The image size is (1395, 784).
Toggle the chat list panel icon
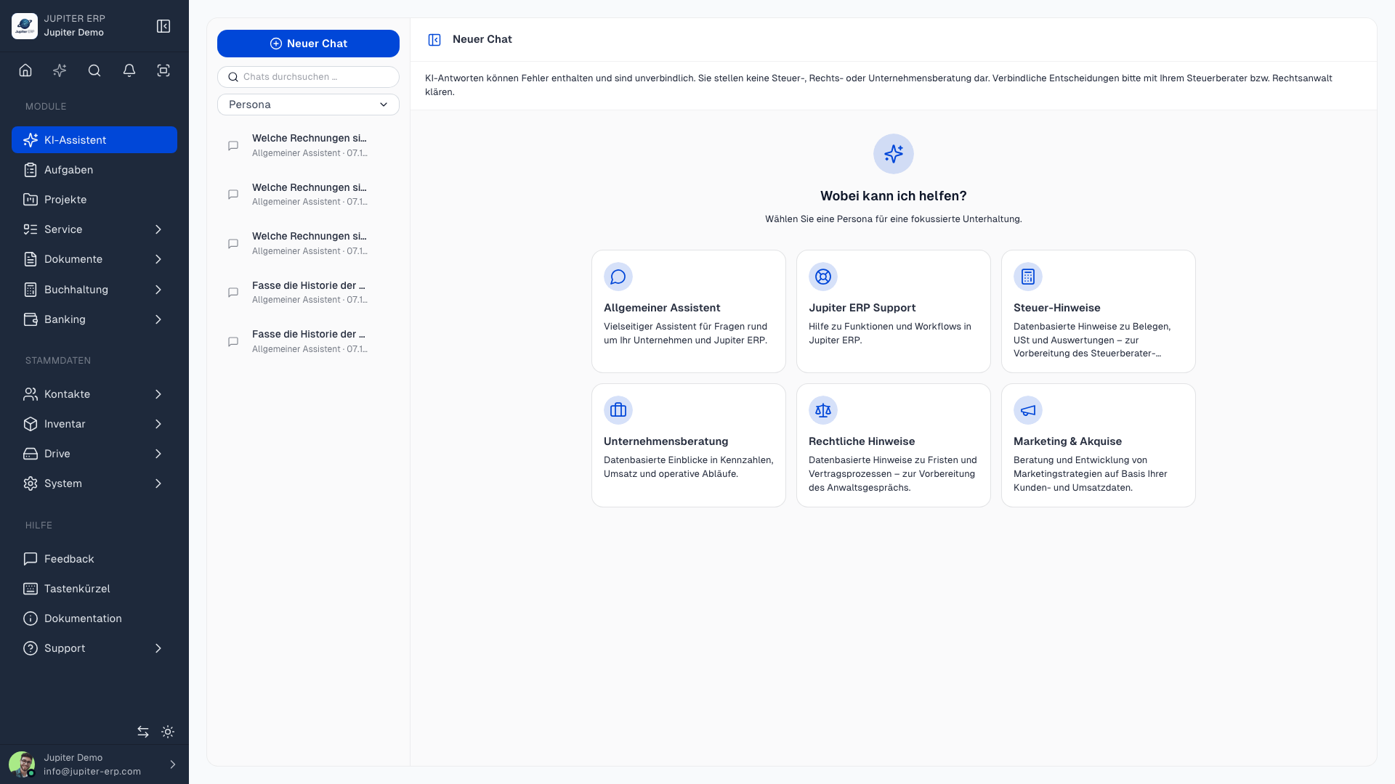point(434,40)
